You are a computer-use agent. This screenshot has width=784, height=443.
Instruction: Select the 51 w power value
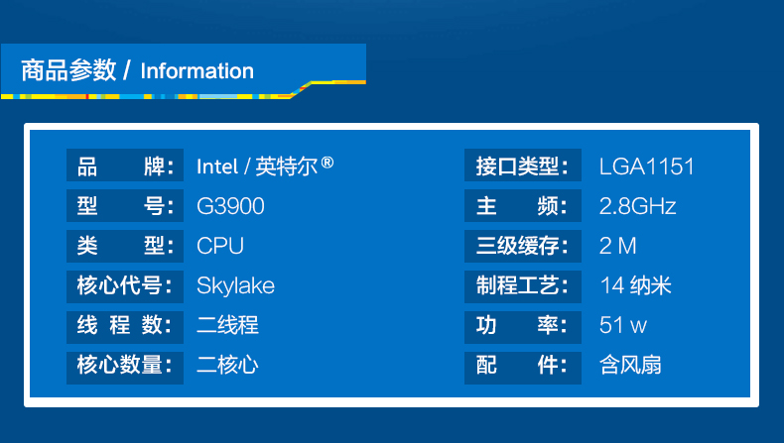(623, 325)
